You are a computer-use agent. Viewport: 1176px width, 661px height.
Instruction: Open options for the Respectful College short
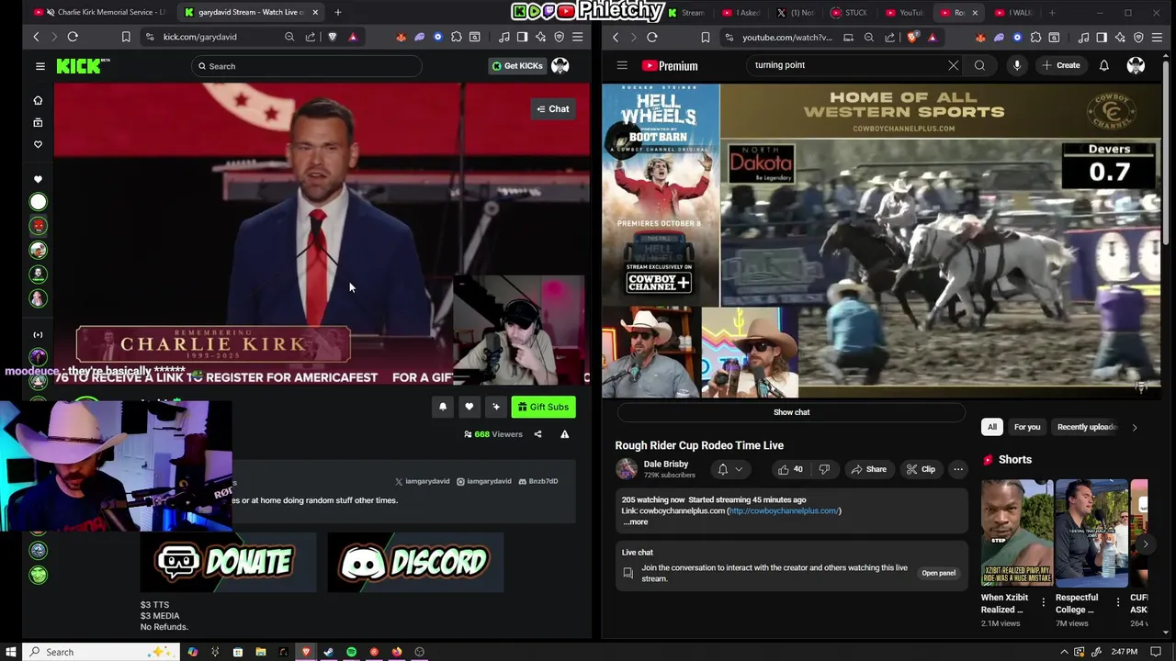[x=1118, y=602]
